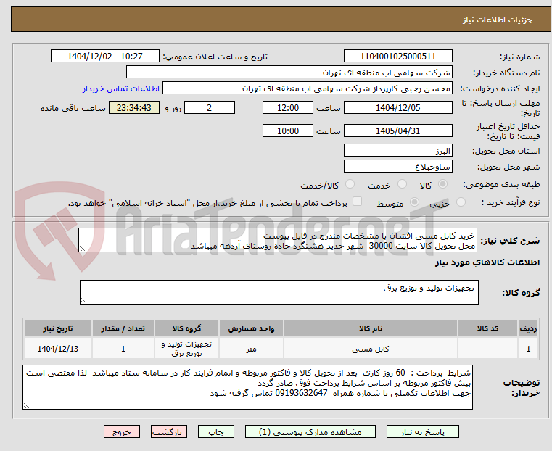Click the توضیحات خریدار notes textarea
Image resolution: width=552 pixels, height=451 pixels.
pyautogui.click(x=247, y=387)
